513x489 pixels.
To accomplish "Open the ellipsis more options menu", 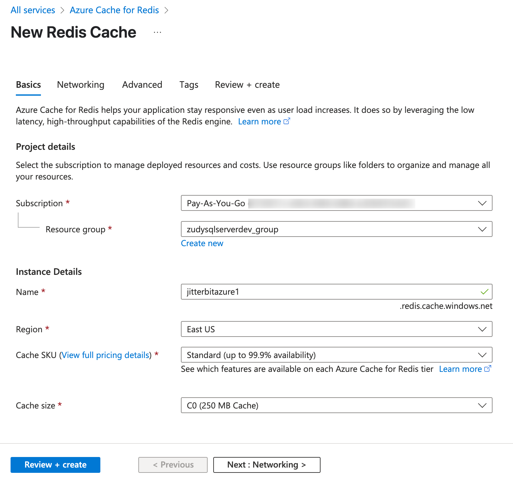I will point(157,32).
